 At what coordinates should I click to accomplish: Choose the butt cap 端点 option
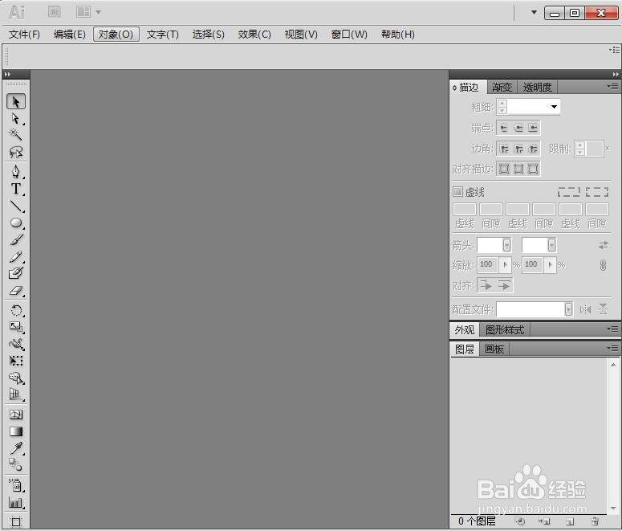point(504,128)
